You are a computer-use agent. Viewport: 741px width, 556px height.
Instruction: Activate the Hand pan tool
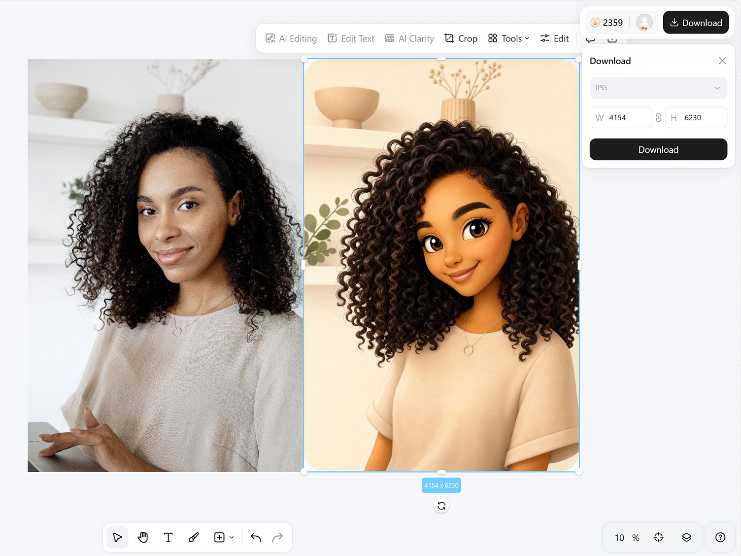click(143, 537)
